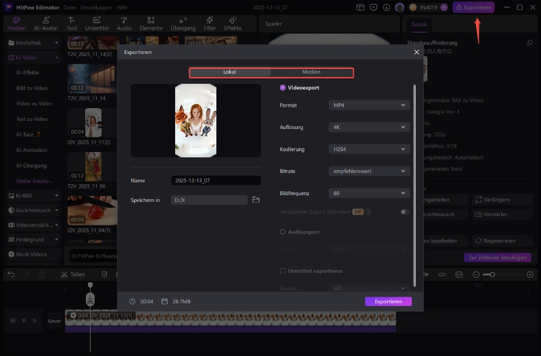Open the Format dropdown showing MP4
The width and height of the screenshot is (541, 356).
(x=369, y=105)
